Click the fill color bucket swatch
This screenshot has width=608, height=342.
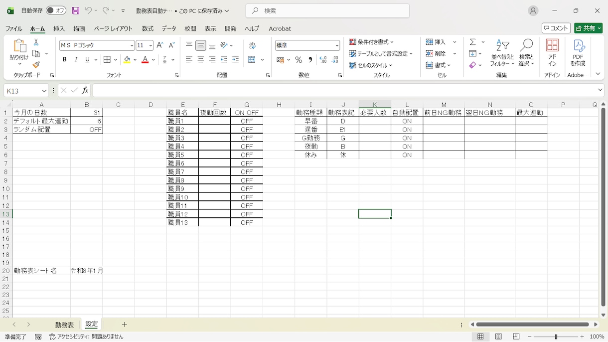(127, 60)
